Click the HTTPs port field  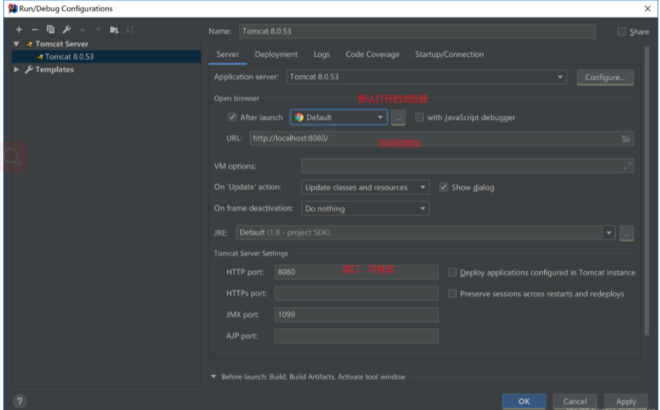click(x=356, y=293)
